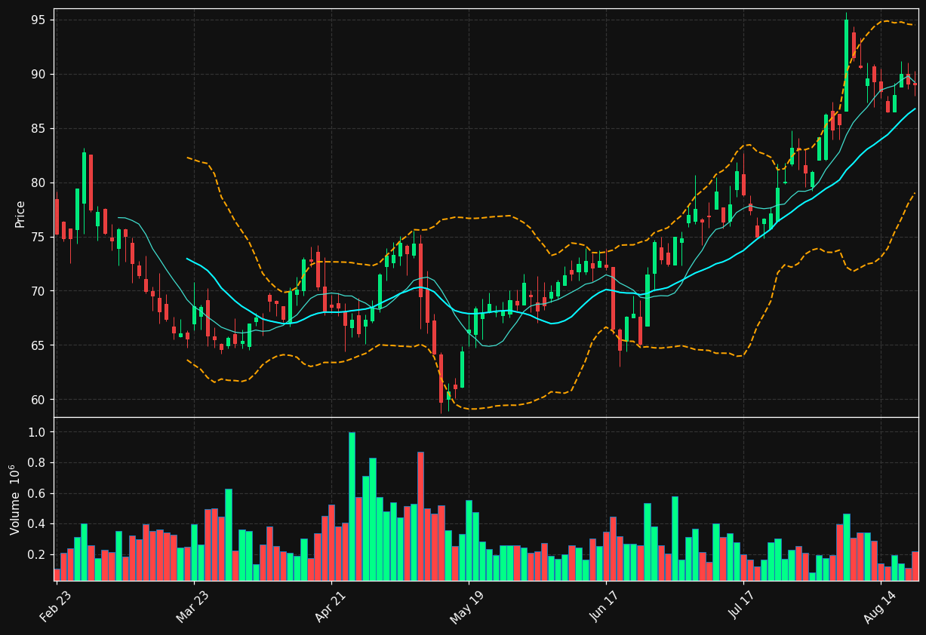926x635 pixels.
Task: Click the Apr 21 date label
Action: [329, 606]
